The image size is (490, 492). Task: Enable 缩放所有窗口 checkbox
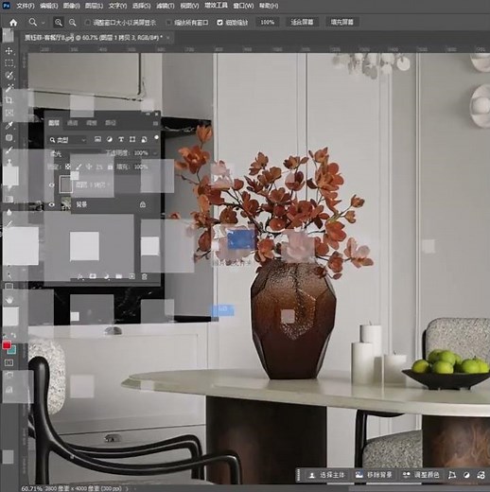tap(169, 23)
